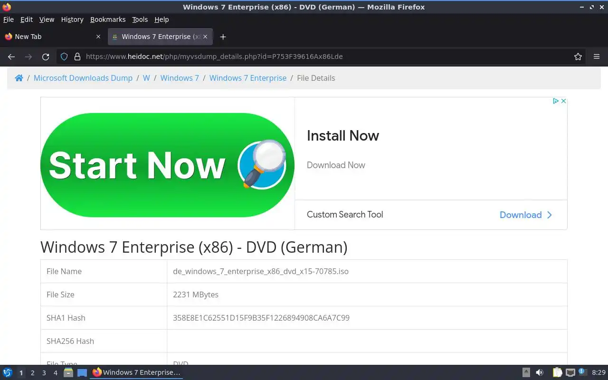Click the file name de_windows_7_enterprise iso text
The image size is (608, 380).
261,271
